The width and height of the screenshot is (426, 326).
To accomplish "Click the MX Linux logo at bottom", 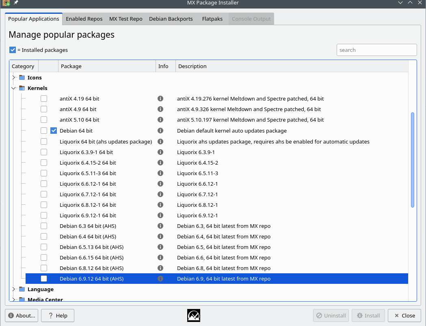I will [x=194, y=315].
